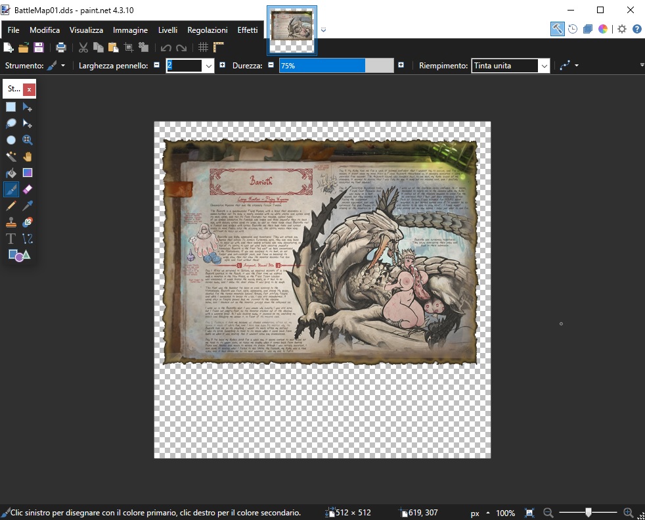Select the Move Selection tool
The height and width of the screenshot is (520, 645).
coord(27,124)
